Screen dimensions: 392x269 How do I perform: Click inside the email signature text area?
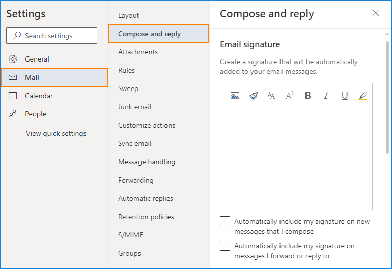tap(296, 157)
